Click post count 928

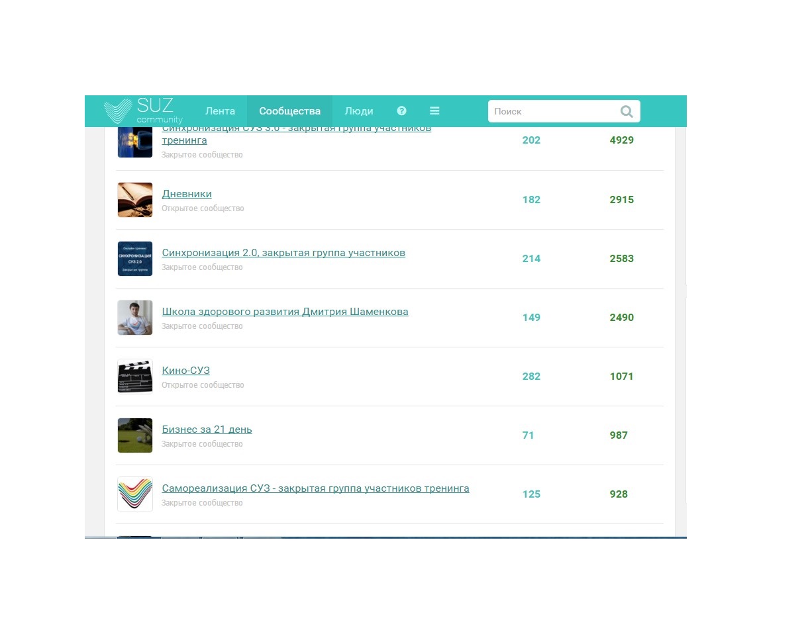click(619, 494)
